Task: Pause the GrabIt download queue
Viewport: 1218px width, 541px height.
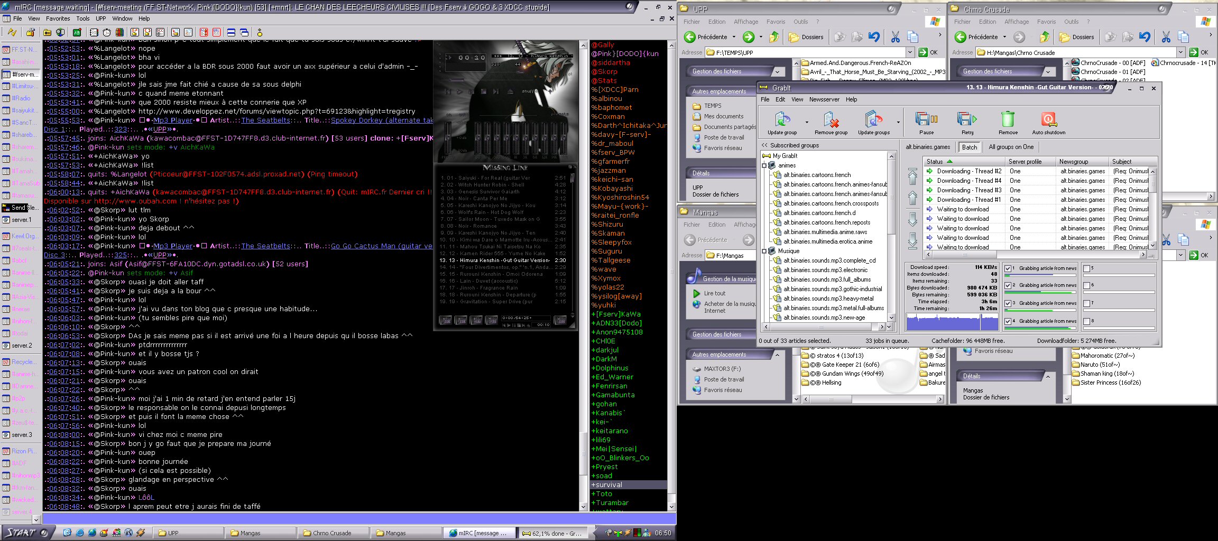Action: click(x=926, y=123)
